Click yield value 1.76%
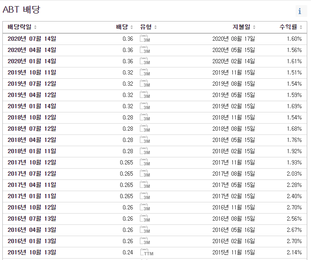 pos(294,140)
